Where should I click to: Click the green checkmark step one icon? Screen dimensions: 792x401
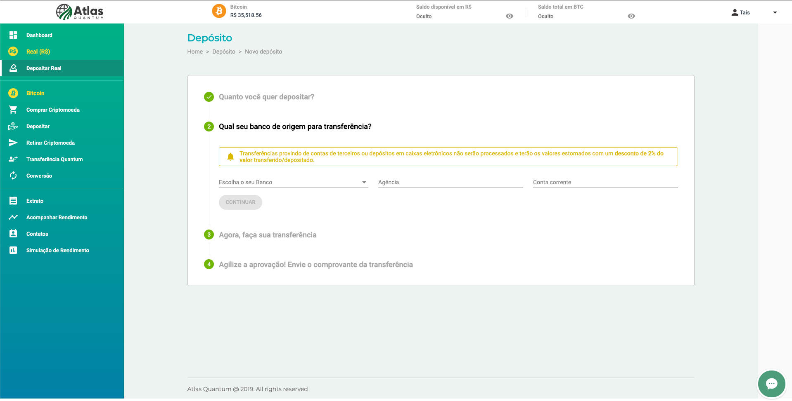pos(209,97)
